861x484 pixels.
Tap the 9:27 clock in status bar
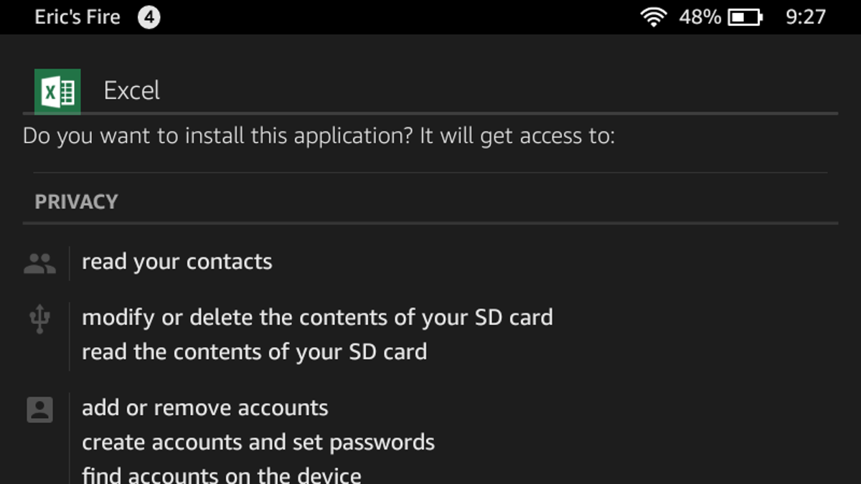tap(806, 17)
